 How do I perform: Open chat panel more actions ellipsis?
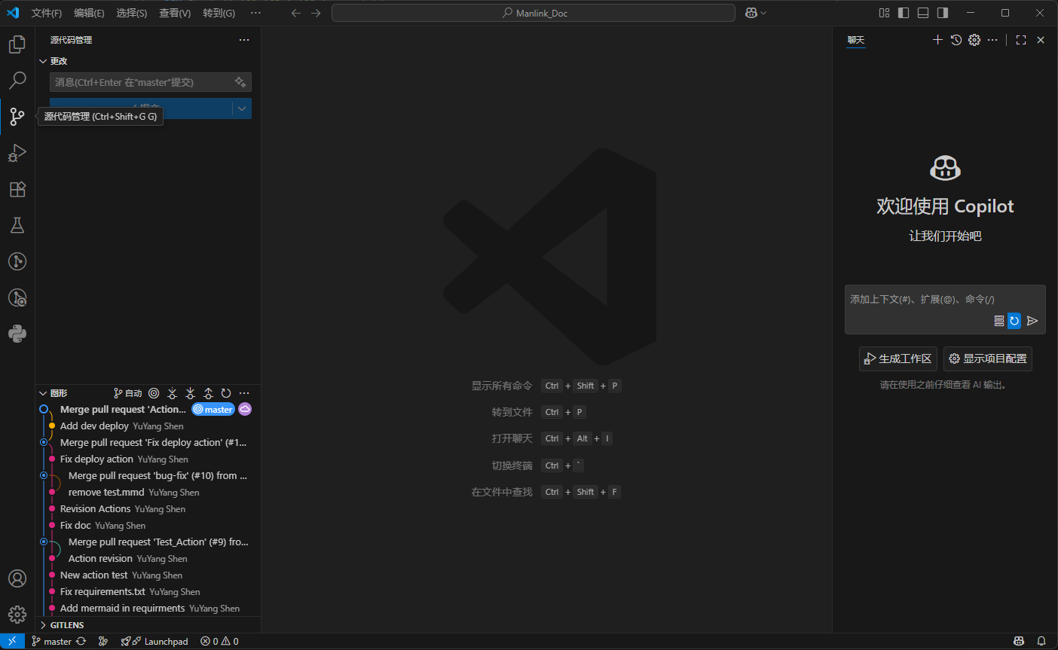click(992, 40)
